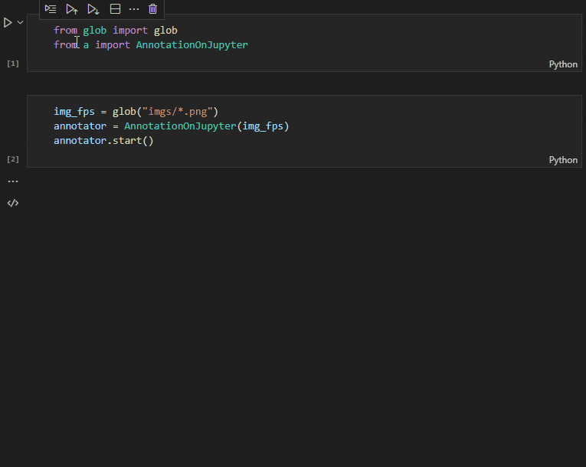The image size is (586, 467).
Task: Click the 'imgs/*.png' string in cell 2
Action: pyautogui.click(x=178, y=112)
